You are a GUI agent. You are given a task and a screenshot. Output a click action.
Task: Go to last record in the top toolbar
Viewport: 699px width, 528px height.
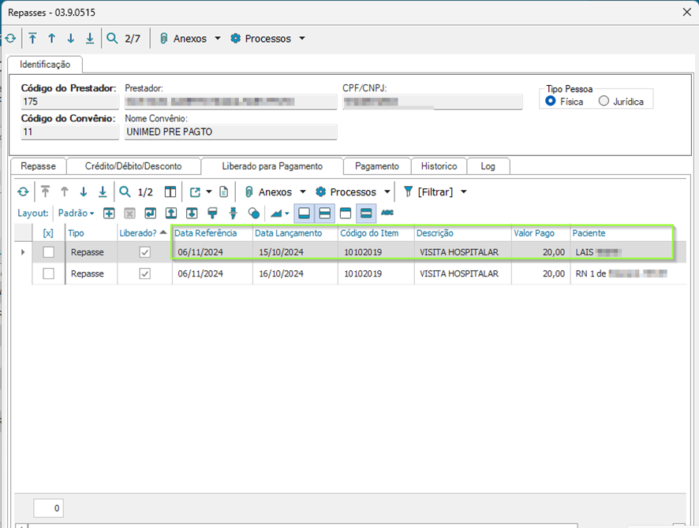pos(90,39)
